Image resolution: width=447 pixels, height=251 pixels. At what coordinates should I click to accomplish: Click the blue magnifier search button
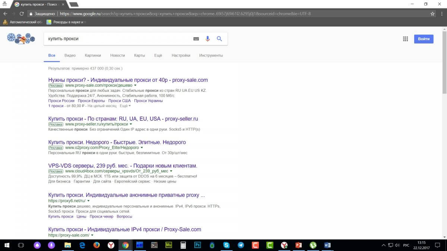pos(219,39)
